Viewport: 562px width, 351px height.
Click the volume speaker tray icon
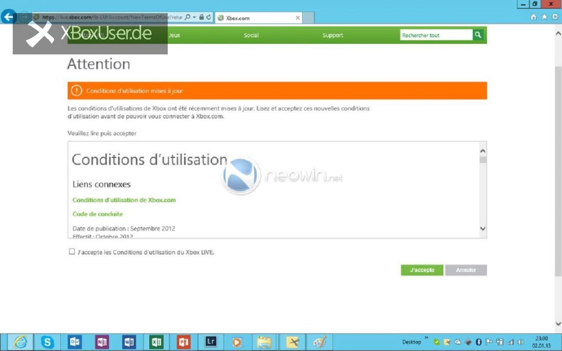[521, 342]
